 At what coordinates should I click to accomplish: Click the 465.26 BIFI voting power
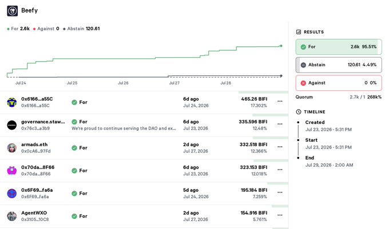[254, 99]
